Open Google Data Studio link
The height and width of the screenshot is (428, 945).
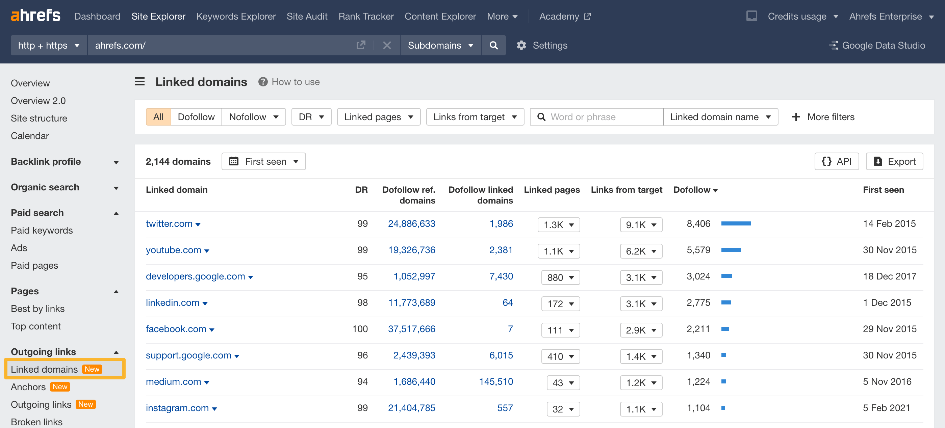[x=877, y=45]
